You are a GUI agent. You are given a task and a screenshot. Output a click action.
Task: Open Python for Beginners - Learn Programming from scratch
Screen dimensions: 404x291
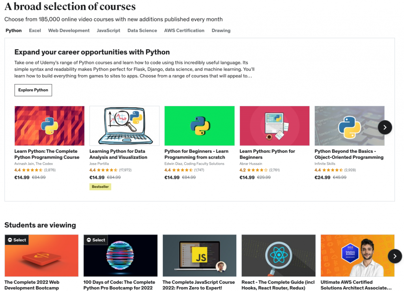pyautogui.click(x=196, y=154)
